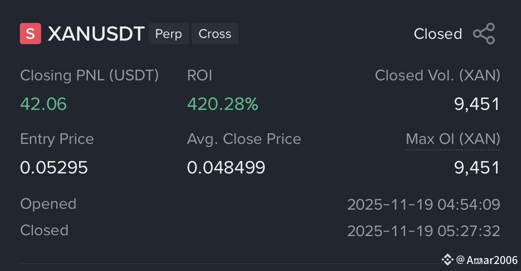The width and height of the screenshot is (521, 271).
Task: Click the Max OI value 9,451
Action: [x=477, y=168]
